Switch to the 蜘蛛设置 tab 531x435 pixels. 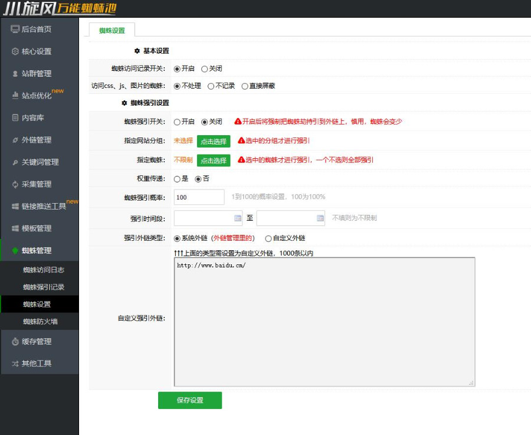[x=112, y=30]
